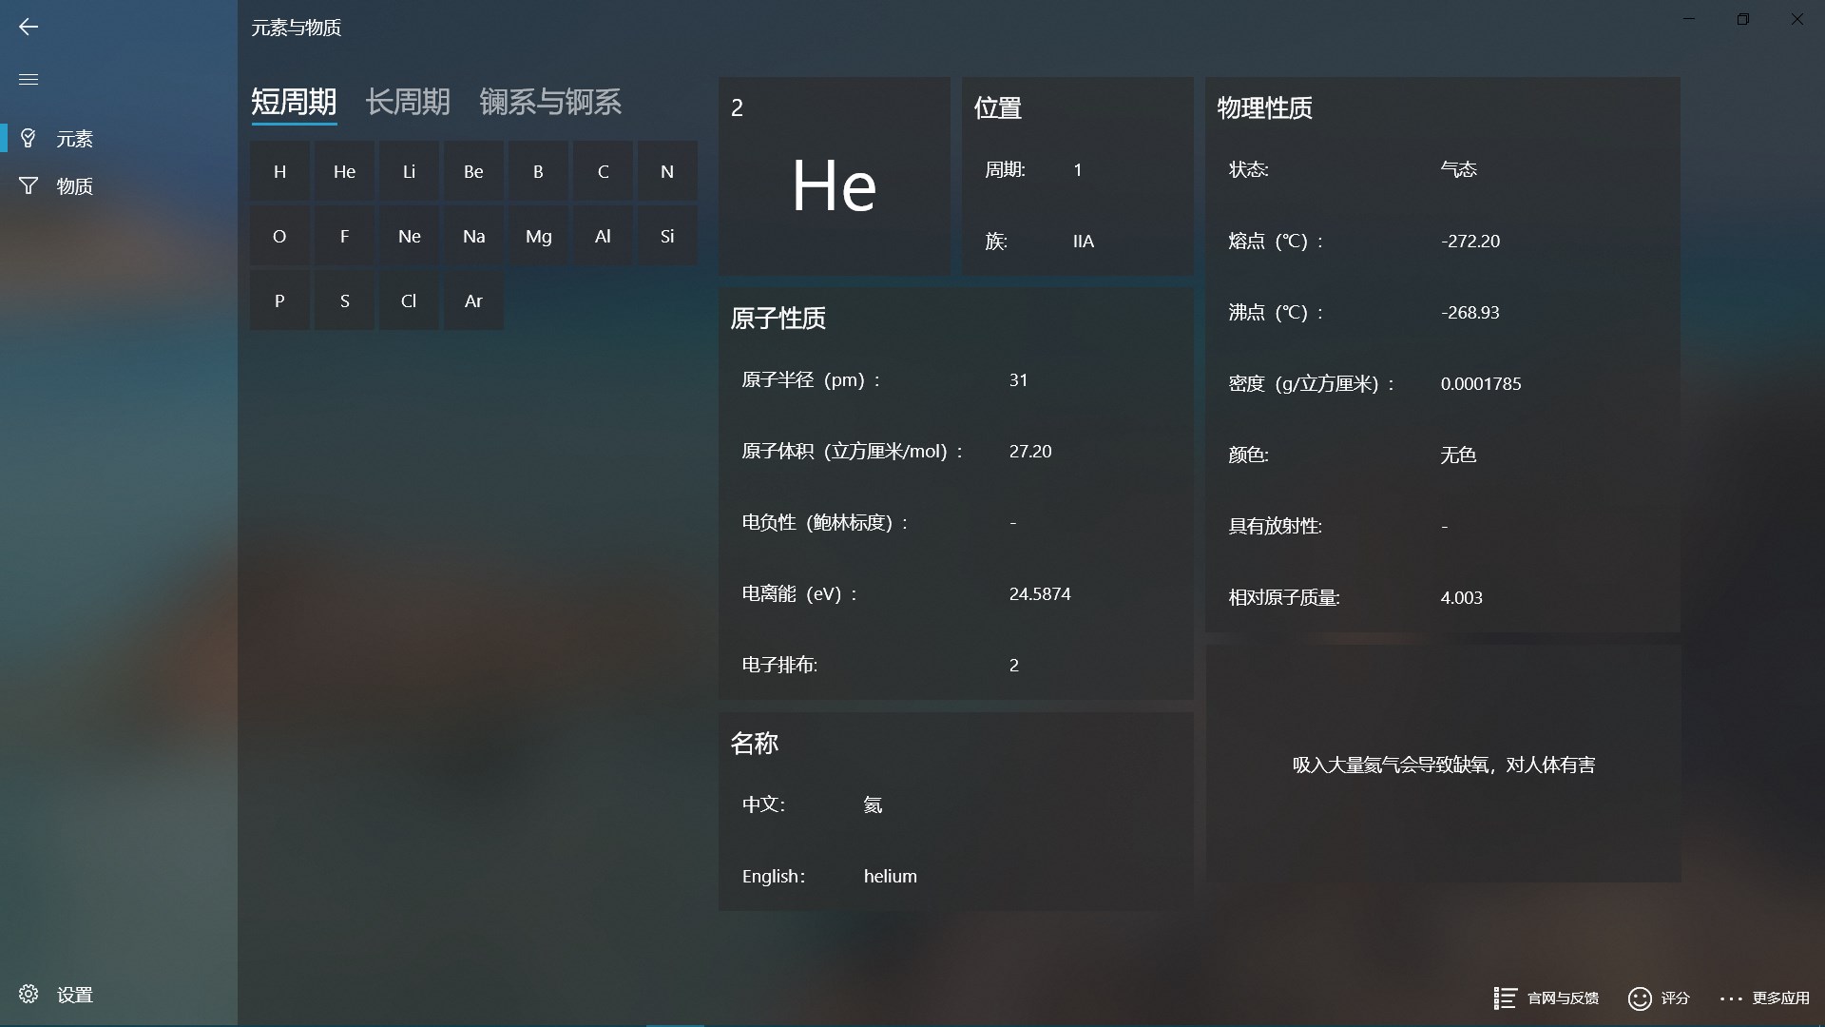Select the Cl element tile

(409, 301)
